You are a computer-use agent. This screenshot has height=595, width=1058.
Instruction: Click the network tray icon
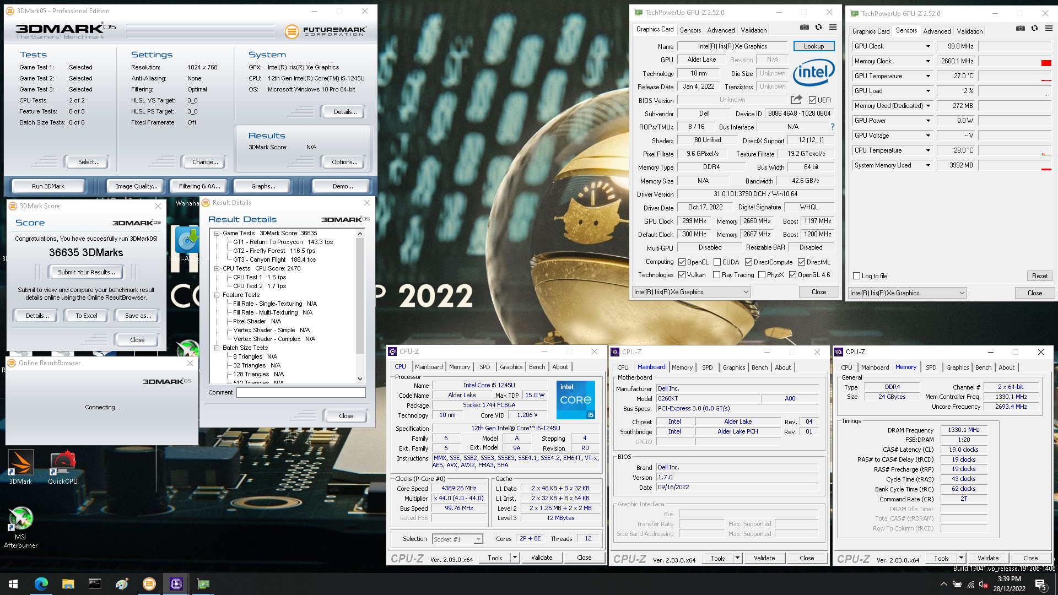coord(970,584)
